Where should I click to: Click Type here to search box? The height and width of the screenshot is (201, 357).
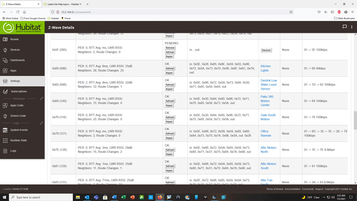click(41, 197)
